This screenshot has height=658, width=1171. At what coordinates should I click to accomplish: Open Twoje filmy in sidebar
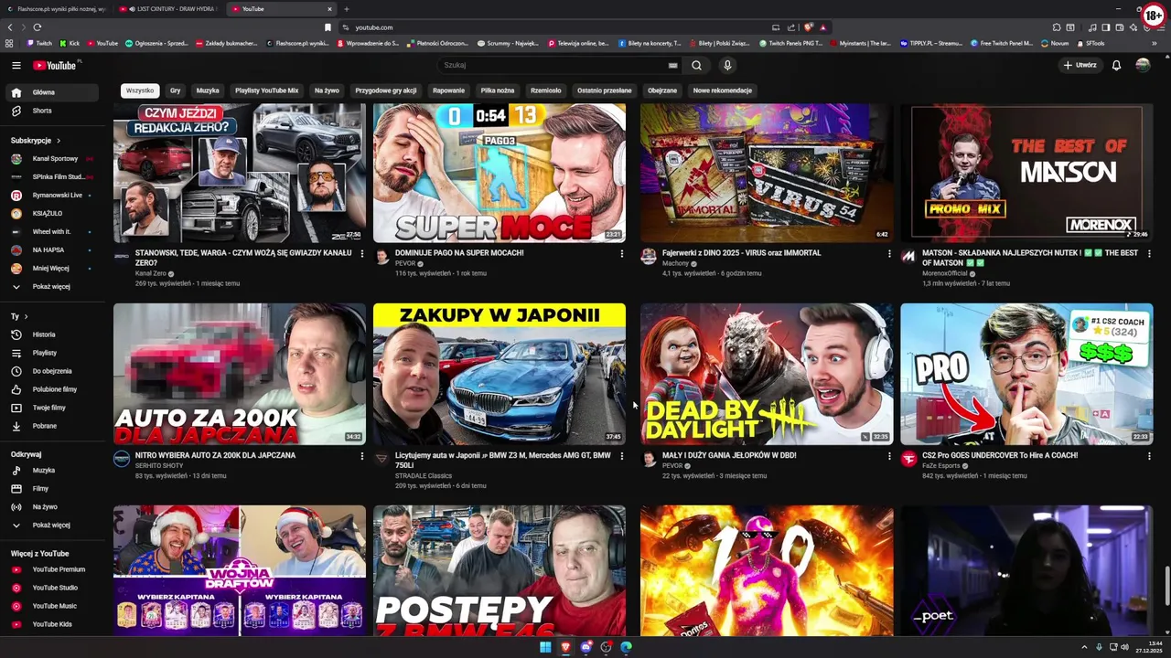[x=51, y=408]
